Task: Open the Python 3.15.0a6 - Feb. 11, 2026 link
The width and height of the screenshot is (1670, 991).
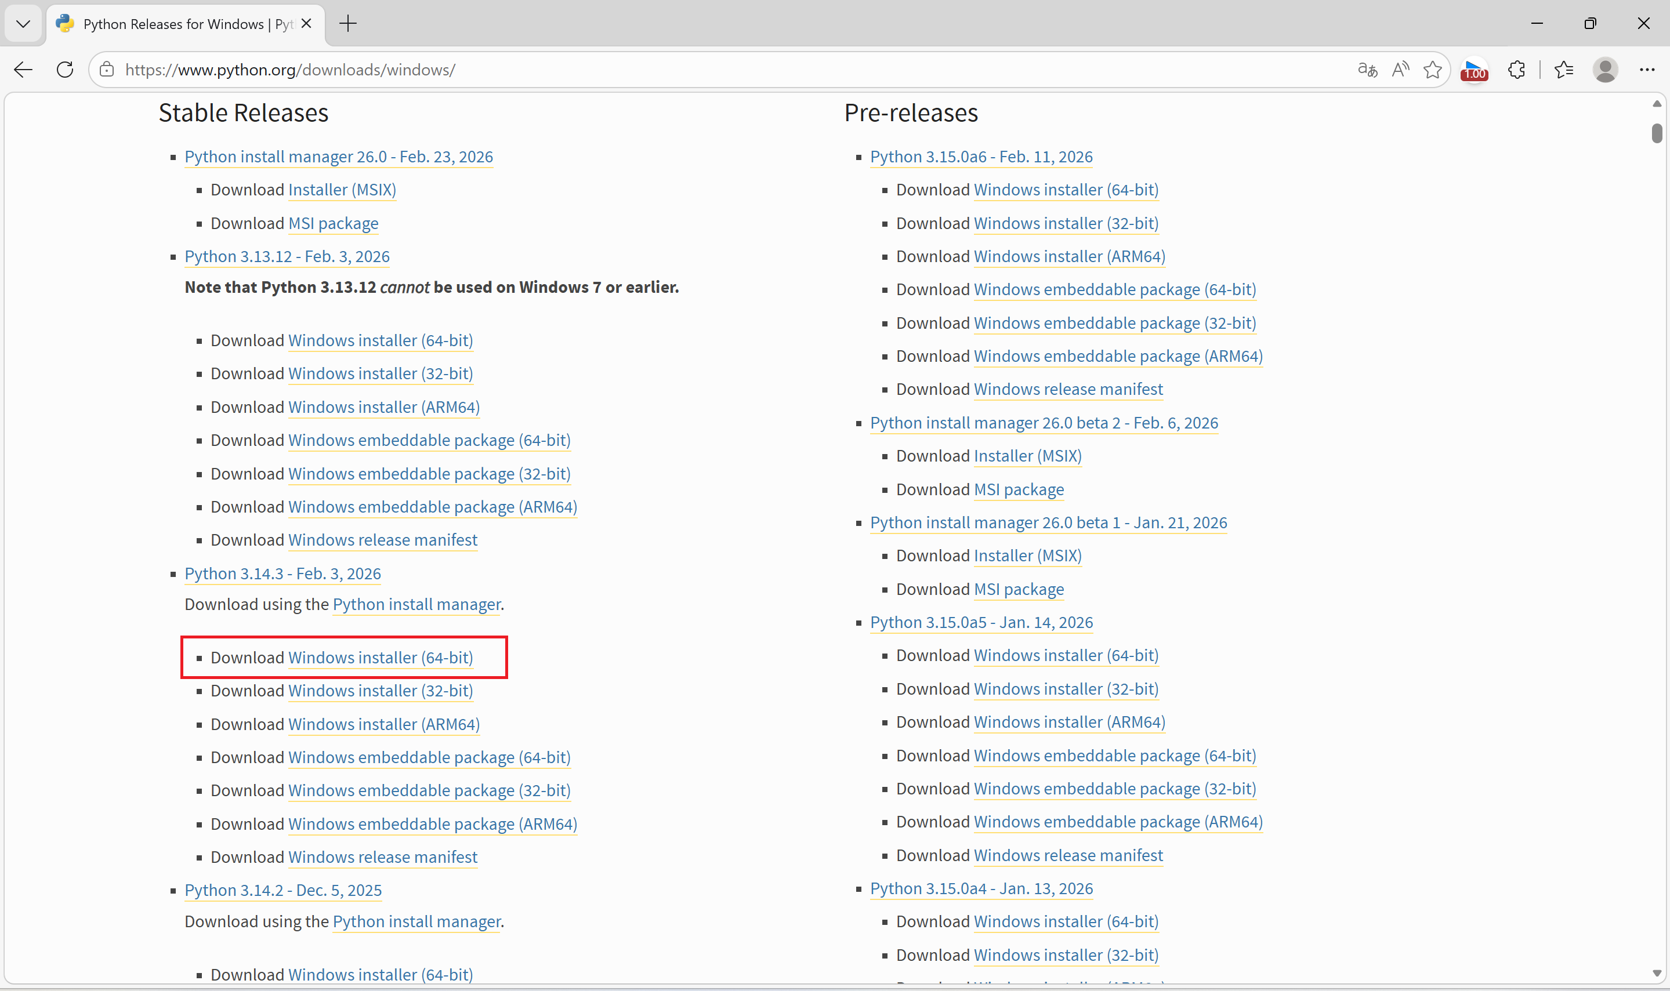Action: coord(981,157)
